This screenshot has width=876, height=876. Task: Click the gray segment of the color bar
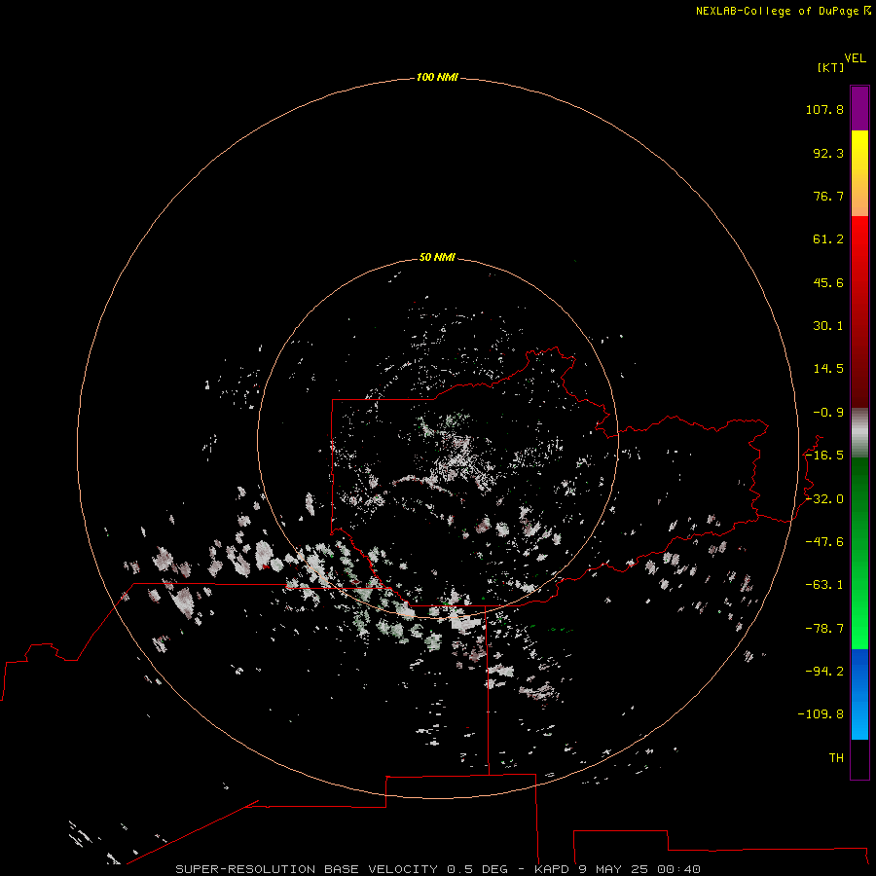pyautogui.click(x=859, y=433)
